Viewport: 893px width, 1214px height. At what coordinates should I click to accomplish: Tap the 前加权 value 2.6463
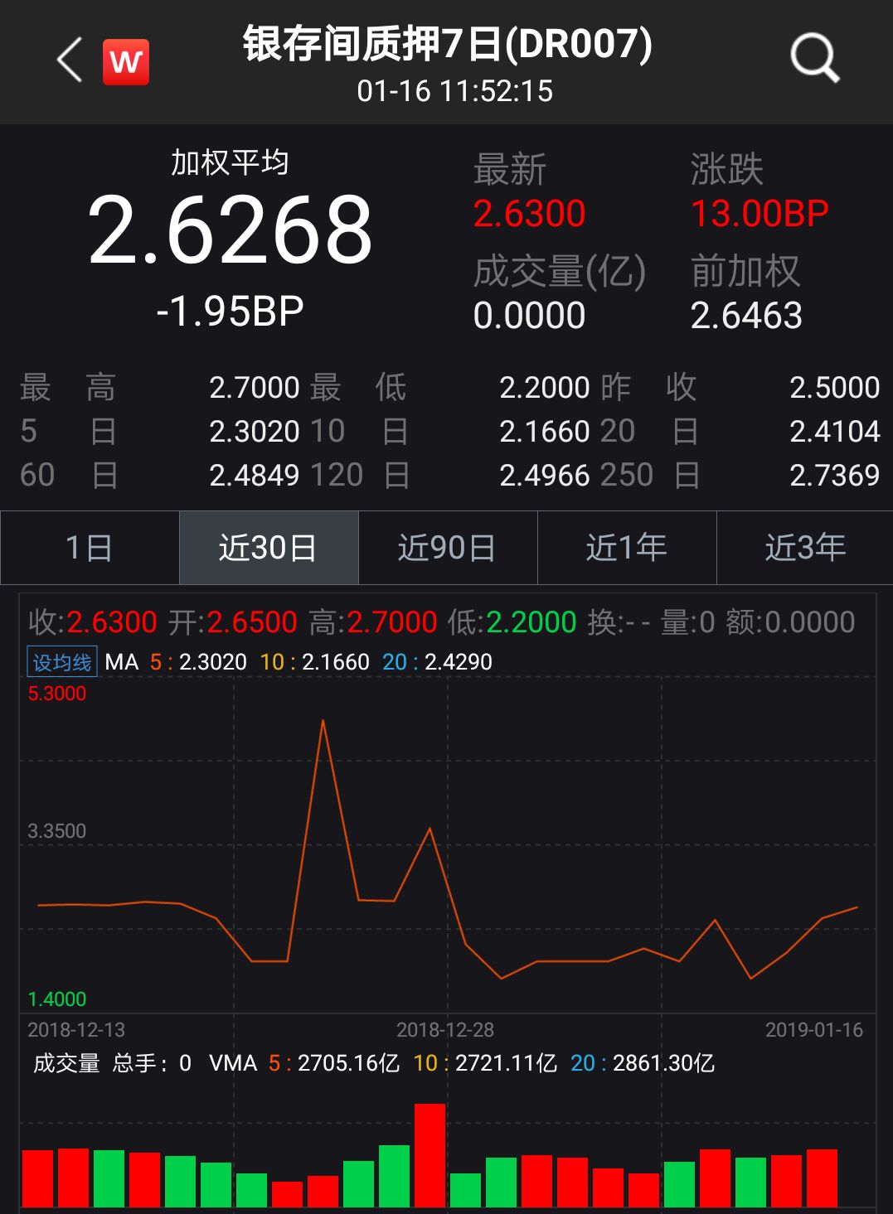[746, 316]
